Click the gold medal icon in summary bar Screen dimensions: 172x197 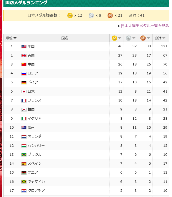pyautogui.click(x=70, y=16)
